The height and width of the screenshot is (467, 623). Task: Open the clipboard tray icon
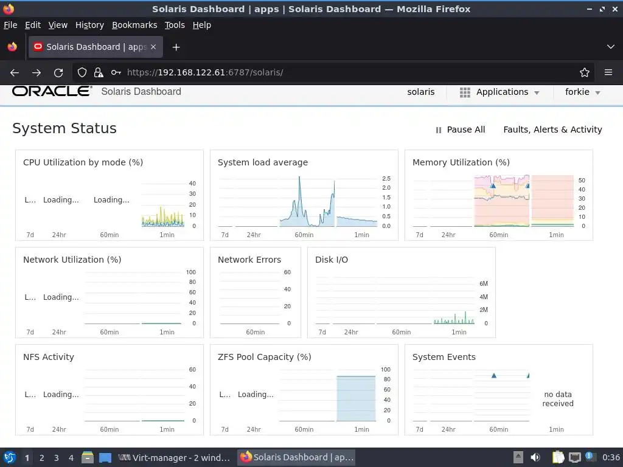pyautogui.click(x=559, y=457)
